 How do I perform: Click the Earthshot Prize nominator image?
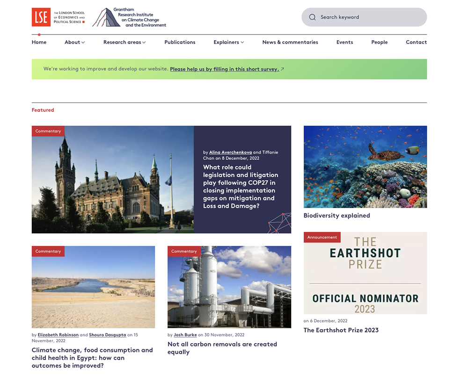click(365, 273)
